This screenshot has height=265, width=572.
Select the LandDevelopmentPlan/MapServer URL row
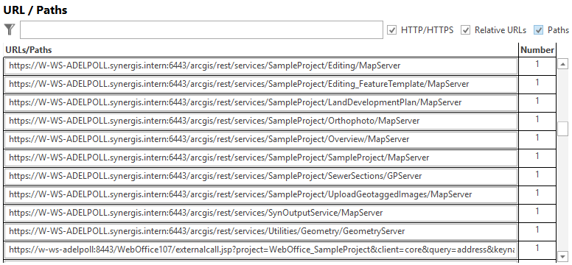point(261,103)
